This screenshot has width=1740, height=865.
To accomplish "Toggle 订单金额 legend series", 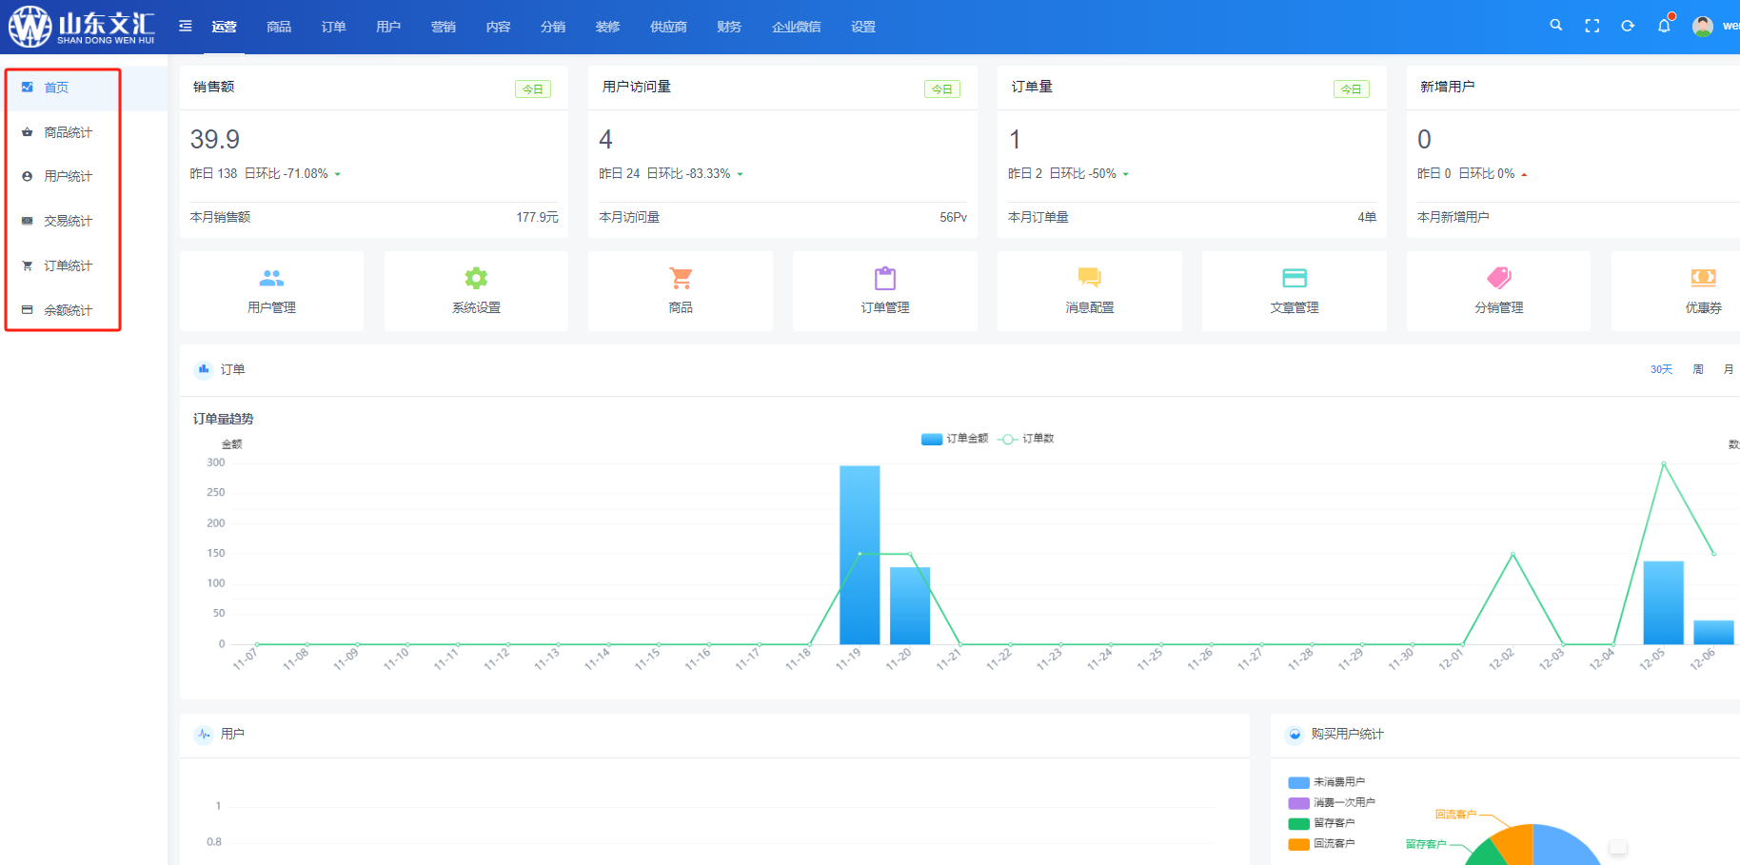I will (955, 439).
